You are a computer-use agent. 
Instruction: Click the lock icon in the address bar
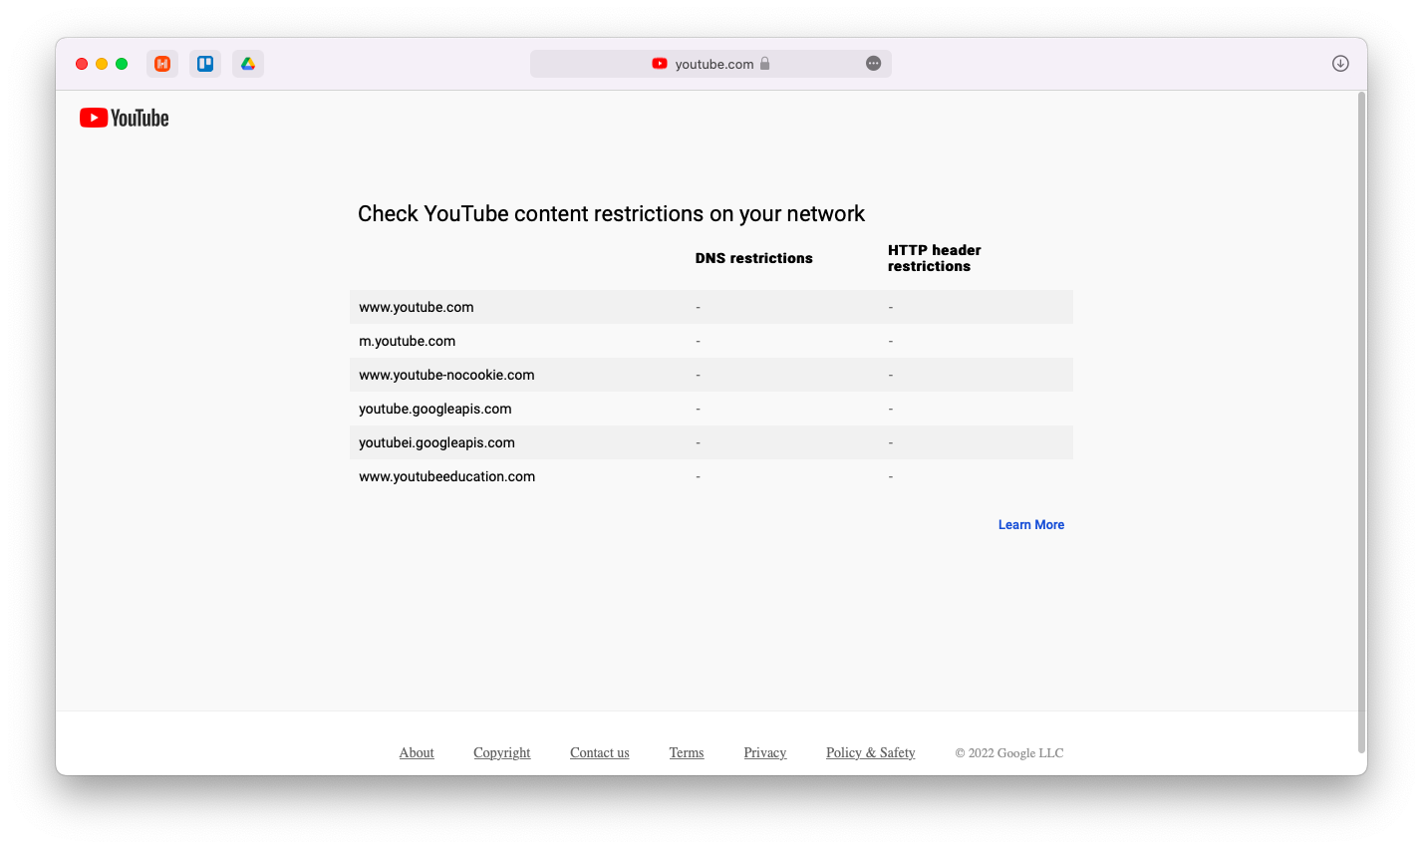764,63
